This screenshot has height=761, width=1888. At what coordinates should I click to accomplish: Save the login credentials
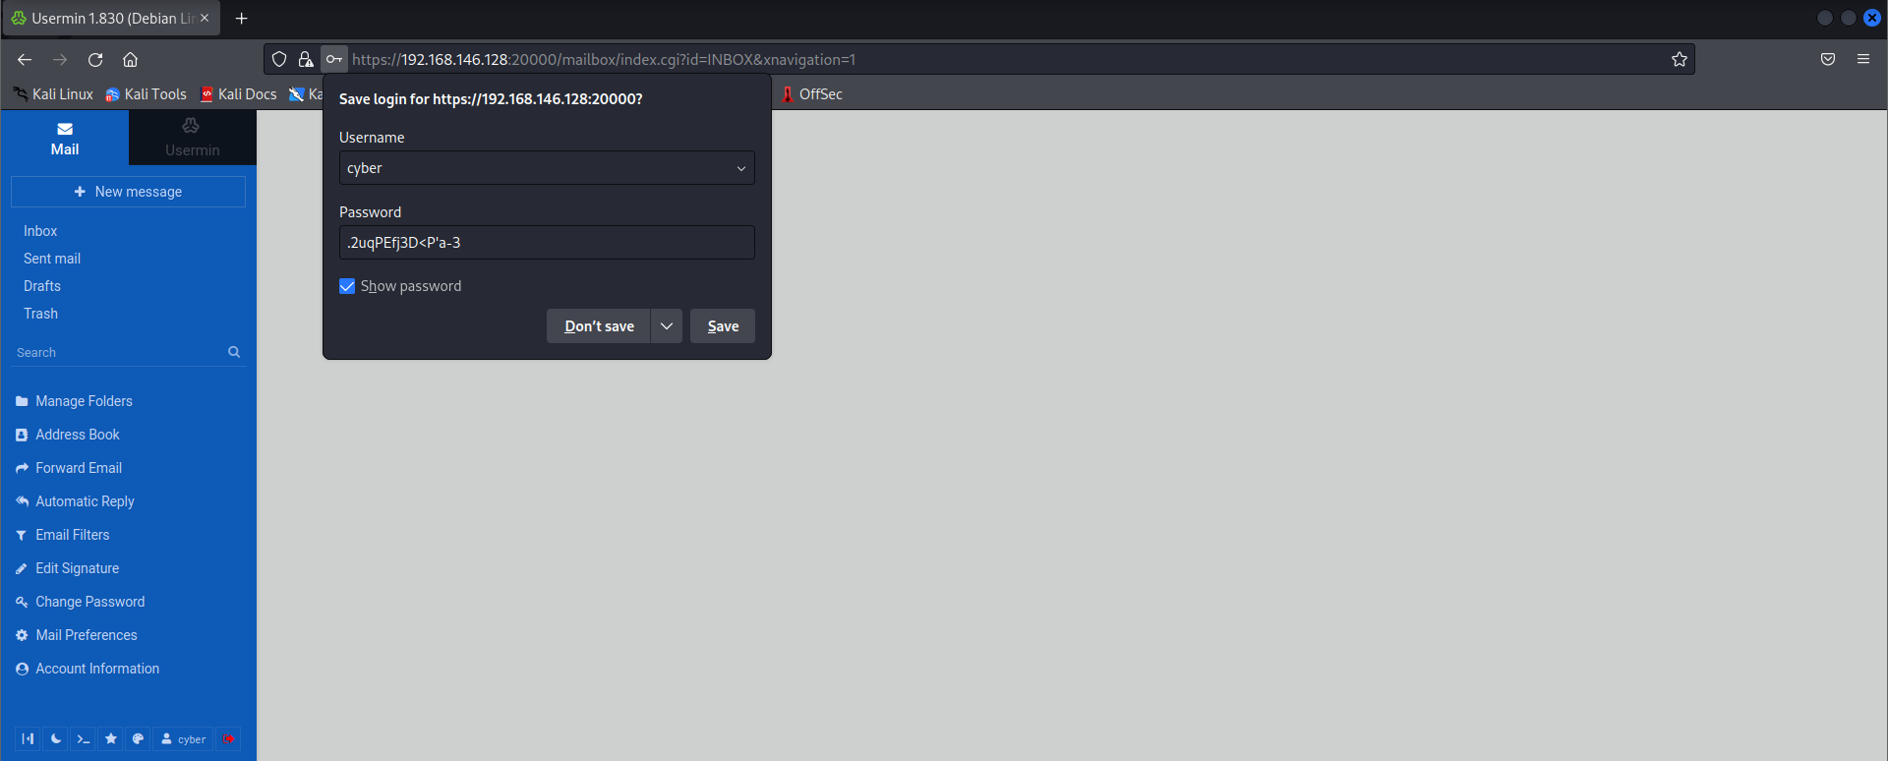(723, 326)
